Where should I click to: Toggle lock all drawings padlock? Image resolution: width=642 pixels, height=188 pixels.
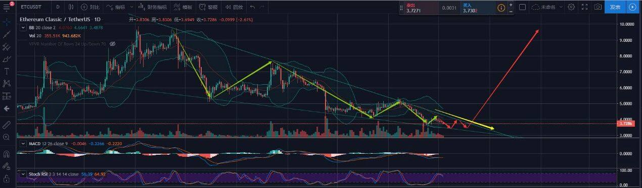click(x=7, y=179)
